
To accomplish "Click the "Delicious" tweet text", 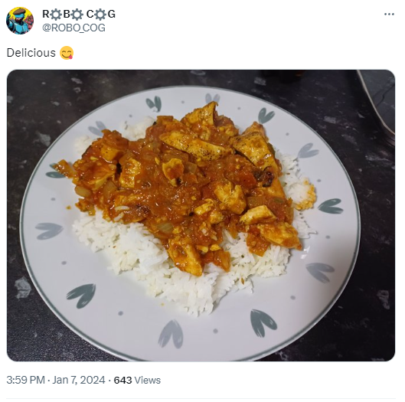I will click(31, 53).
